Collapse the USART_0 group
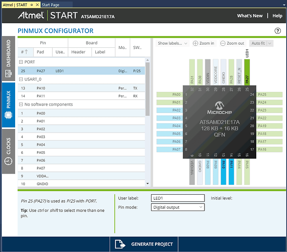The width and height of the screenshot is (287, 252). point(21,79)
